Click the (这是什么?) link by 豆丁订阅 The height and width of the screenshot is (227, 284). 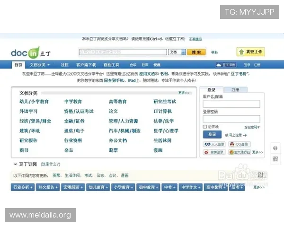tap(50, 164)
